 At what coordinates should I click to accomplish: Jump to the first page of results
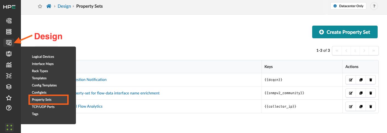(337, 51)
